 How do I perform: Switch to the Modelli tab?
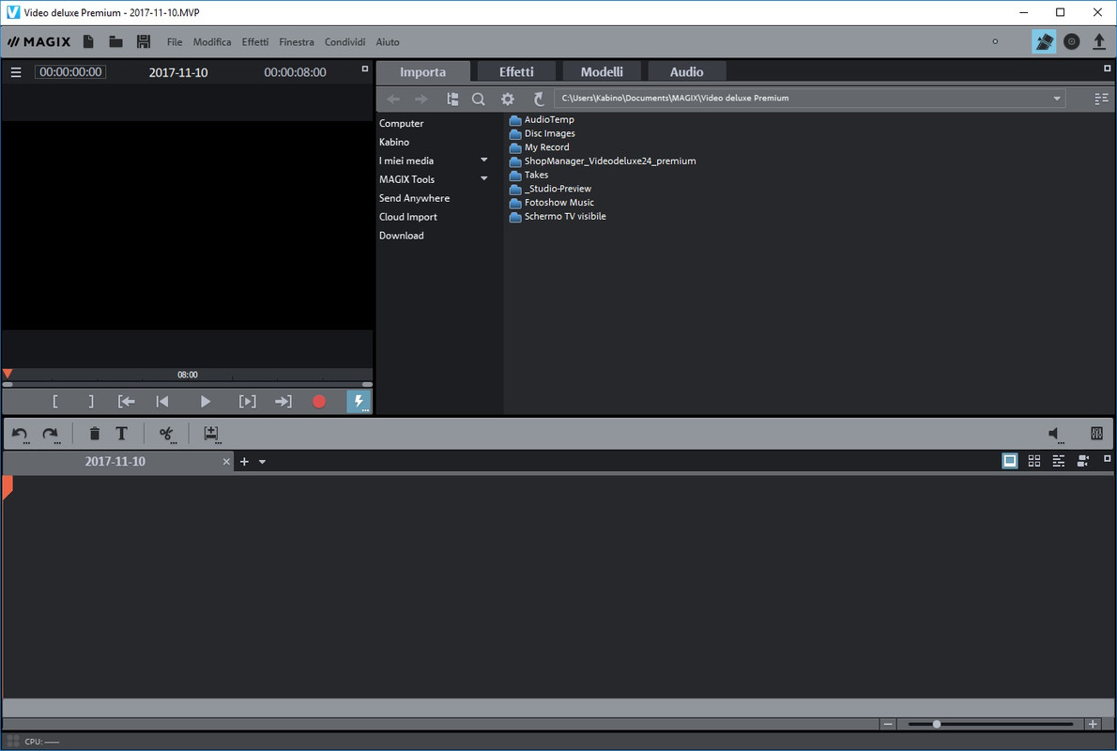point(602,72)
